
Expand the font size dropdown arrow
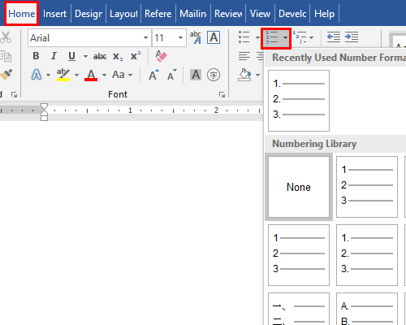(x=180, y=38)
